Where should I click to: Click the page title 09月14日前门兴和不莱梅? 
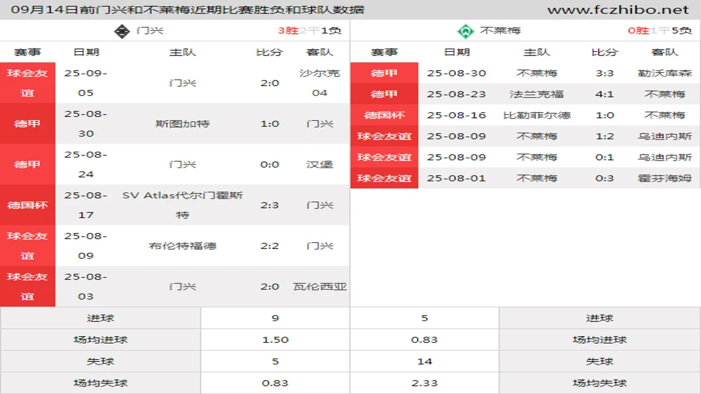188,10
